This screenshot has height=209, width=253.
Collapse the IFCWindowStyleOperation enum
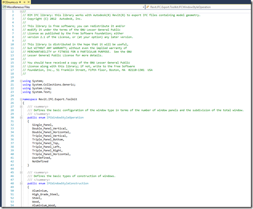(x=21, y=118)
